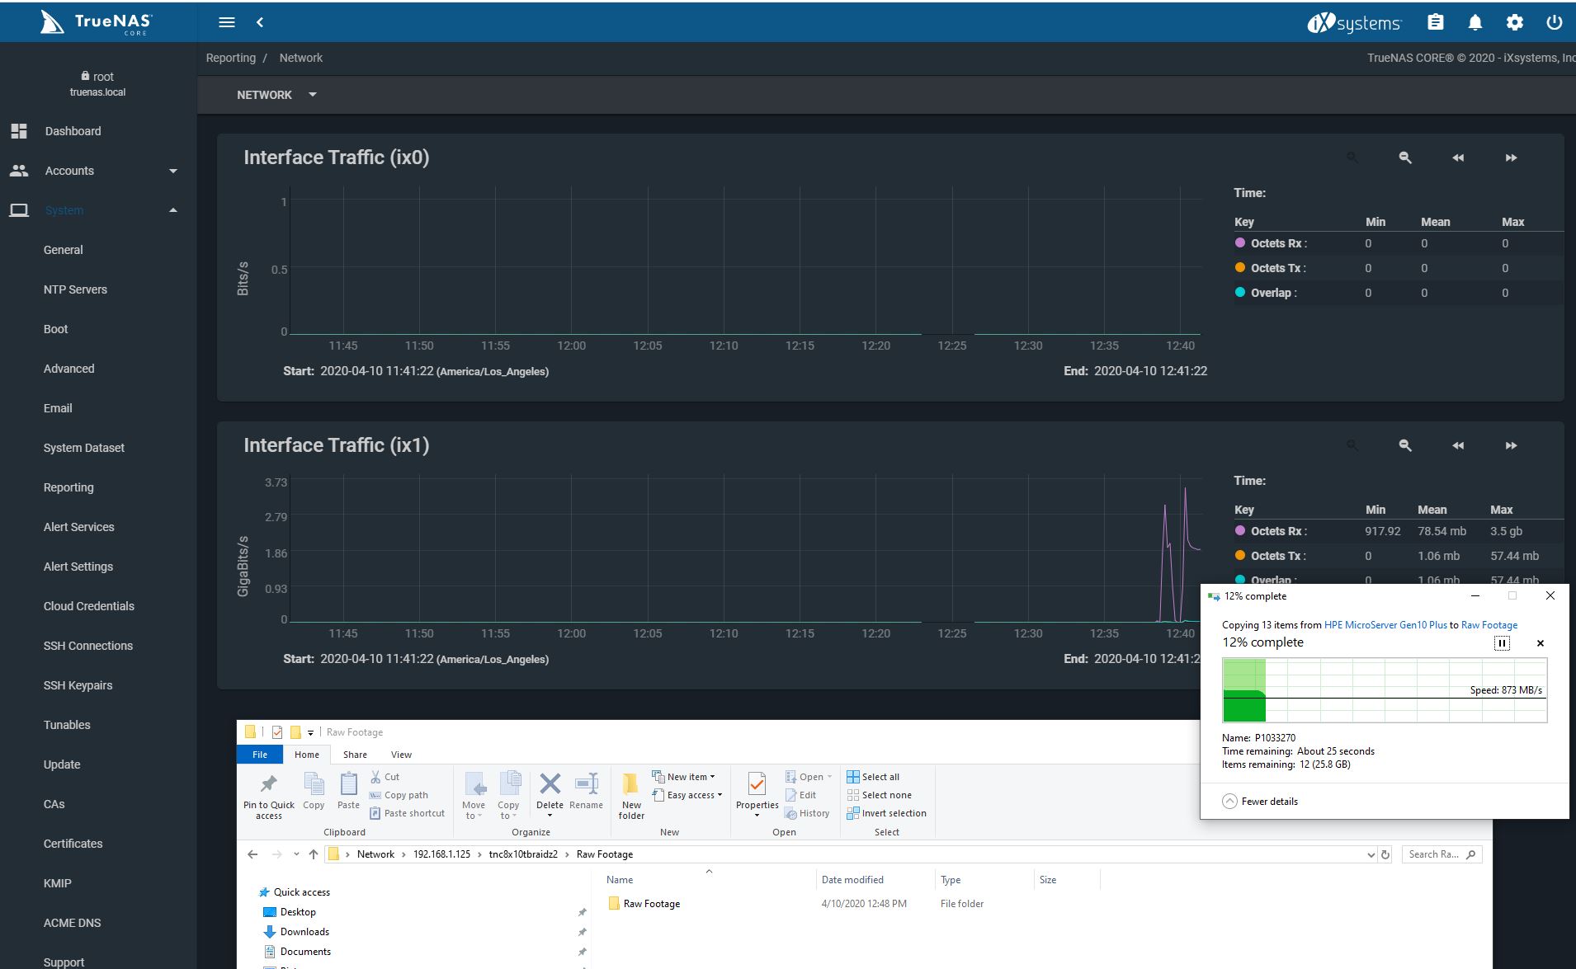This screenshot has height=969, width=1576.
Task: Click the Search Raw Footage field
Action: pos(1434,854)
